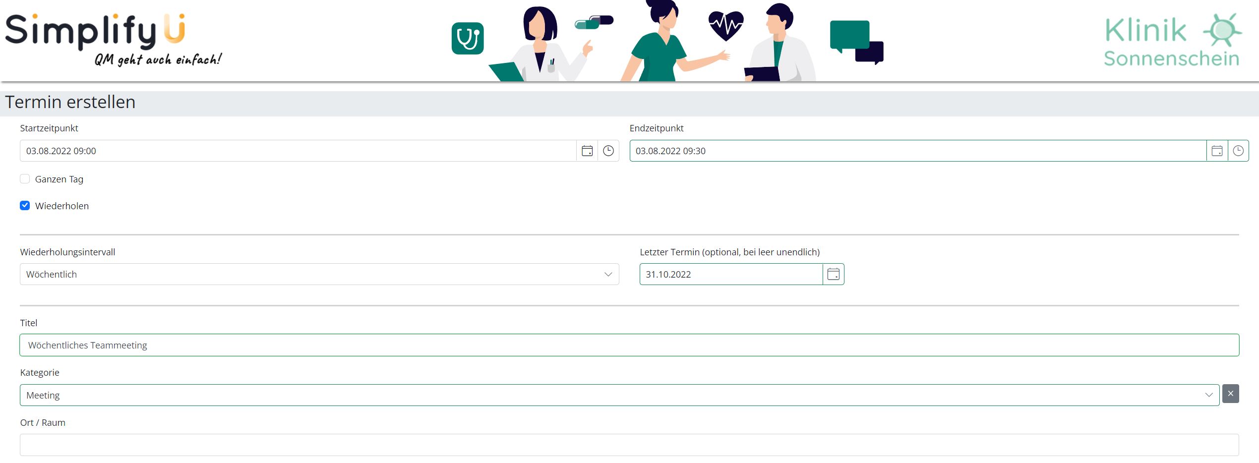Click the Wiederholungsintervall label
Viewport: 1259px width, 463px height.
[x=67, y=252]
